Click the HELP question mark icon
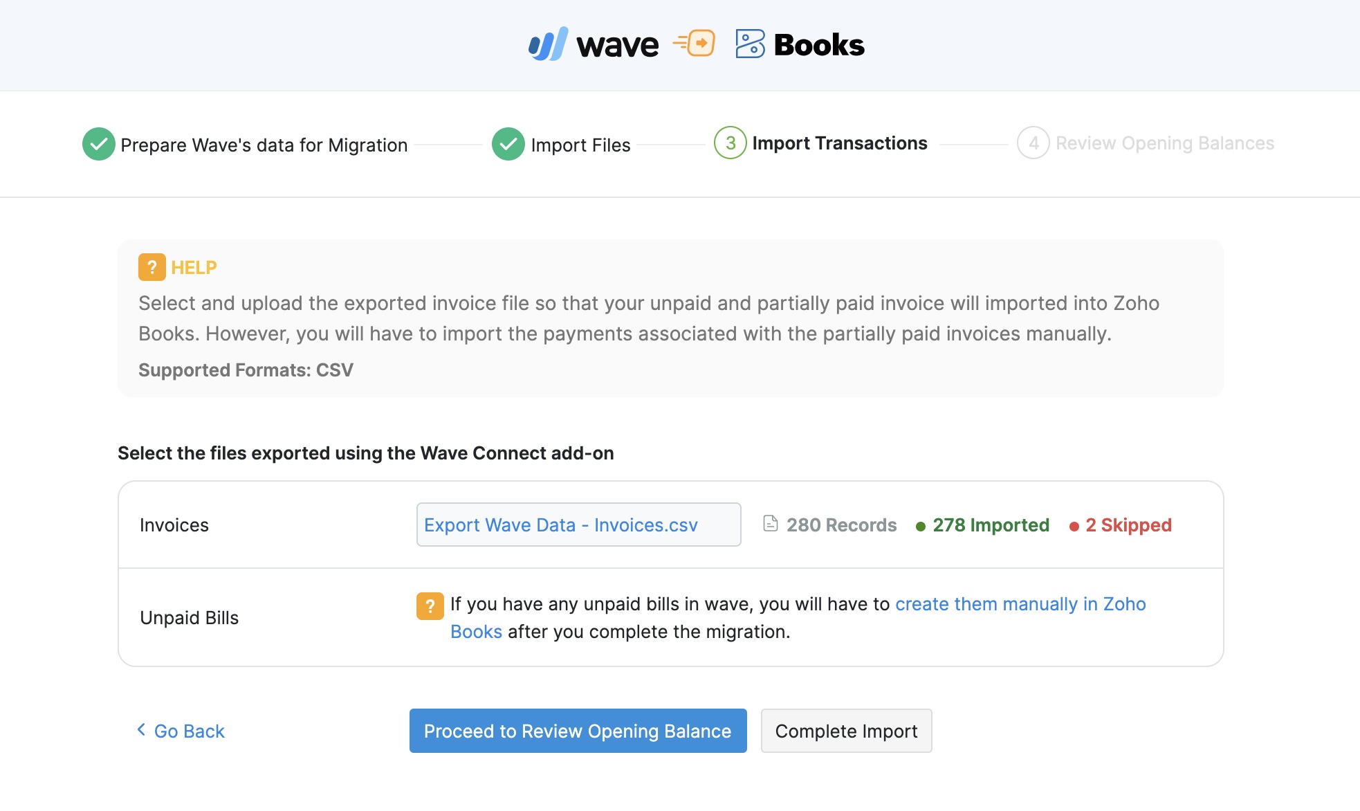The height and width of the screenshot is (811, 1360). pos(152,267)
